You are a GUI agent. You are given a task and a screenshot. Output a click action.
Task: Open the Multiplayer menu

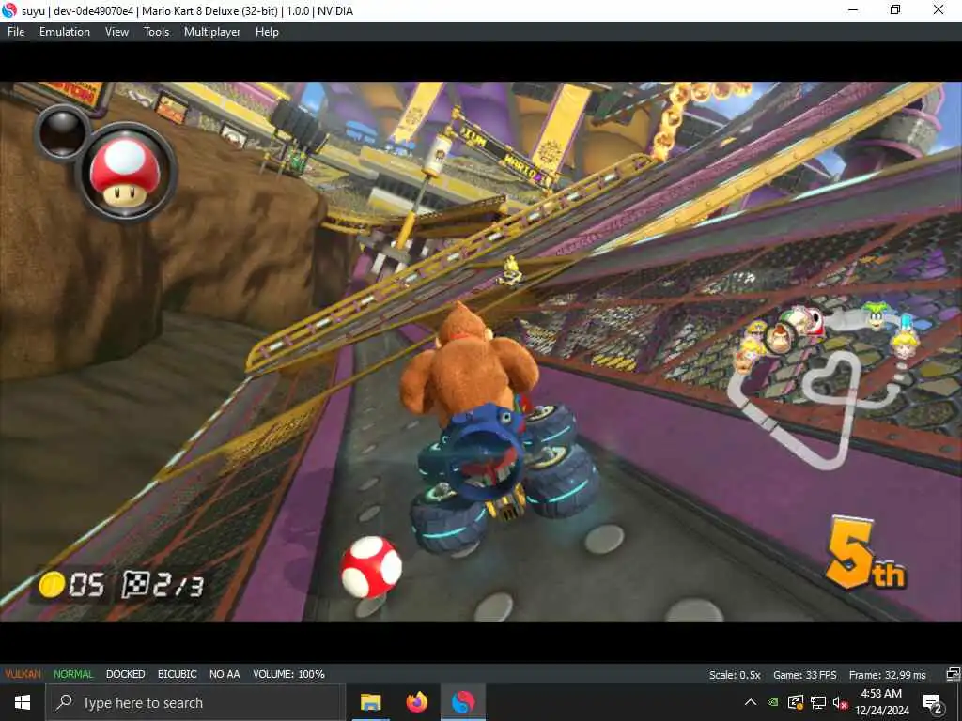(212, 32)
